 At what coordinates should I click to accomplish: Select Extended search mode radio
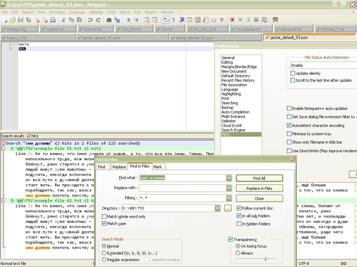104,253
